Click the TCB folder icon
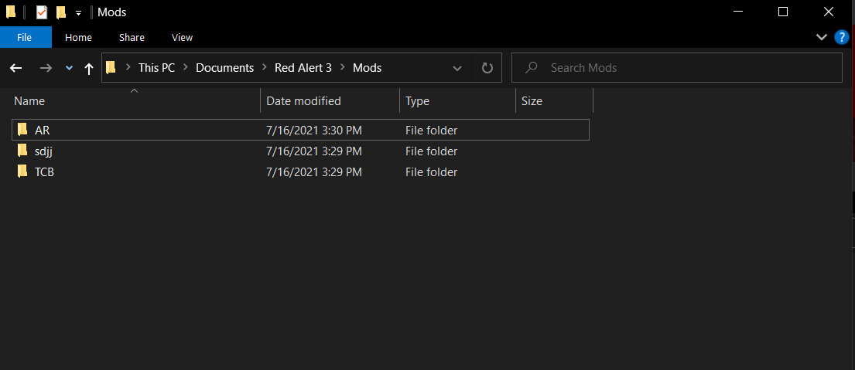The image size is (855, 370). tap(22, 171)
